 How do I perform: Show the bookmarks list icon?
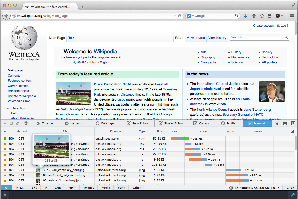click(x=269, y=16)
